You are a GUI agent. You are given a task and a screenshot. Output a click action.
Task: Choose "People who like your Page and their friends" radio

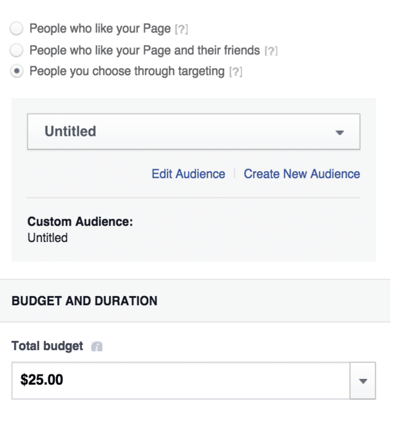[17, 50]
